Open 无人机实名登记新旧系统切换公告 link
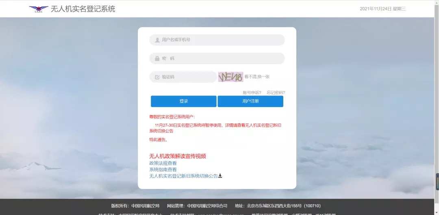The width and height of the screenshot is (439, 215). (183, 176)
